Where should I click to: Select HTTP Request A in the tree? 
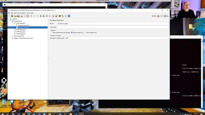coord(21,23)
